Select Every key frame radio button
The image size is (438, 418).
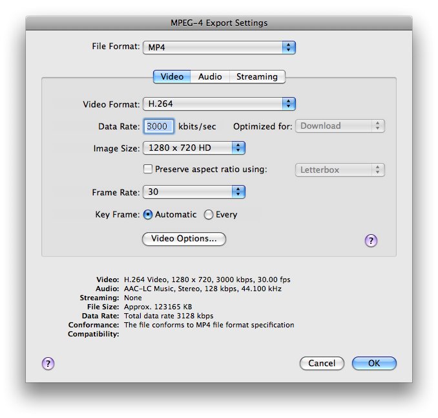click(209, 215)
